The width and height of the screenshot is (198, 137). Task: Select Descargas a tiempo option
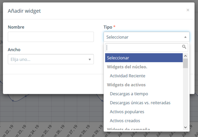point(129,94)
